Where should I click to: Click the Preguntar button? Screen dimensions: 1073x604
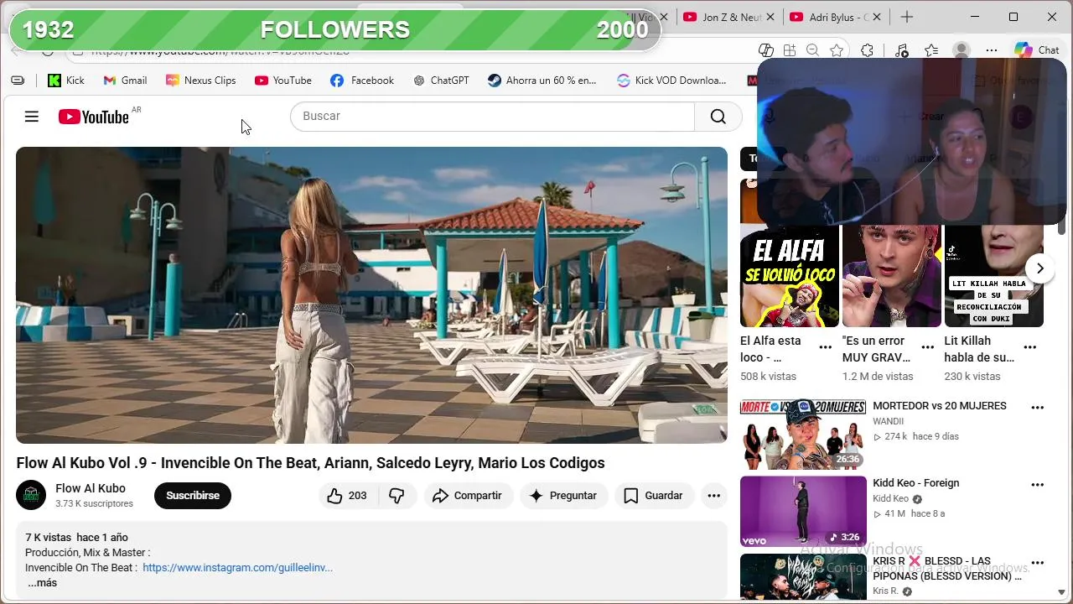pyautogui.click(x=563, y=496)
